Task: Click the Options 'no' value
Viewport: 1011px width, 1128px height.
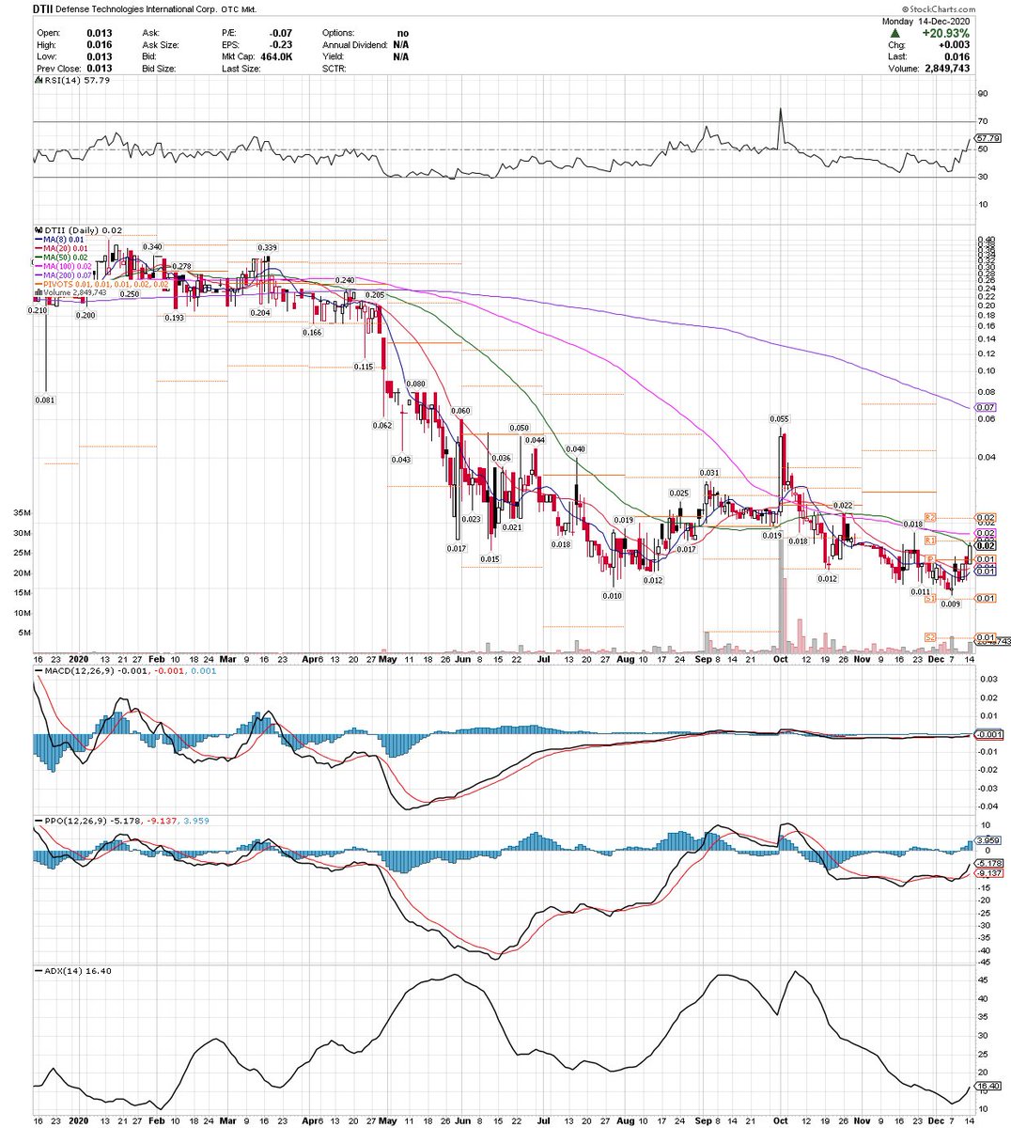Action: click(x=402, y=33)
